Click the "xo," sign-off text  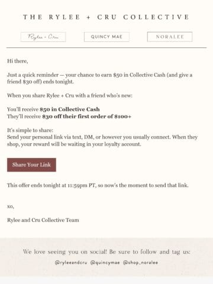[11, 206]
